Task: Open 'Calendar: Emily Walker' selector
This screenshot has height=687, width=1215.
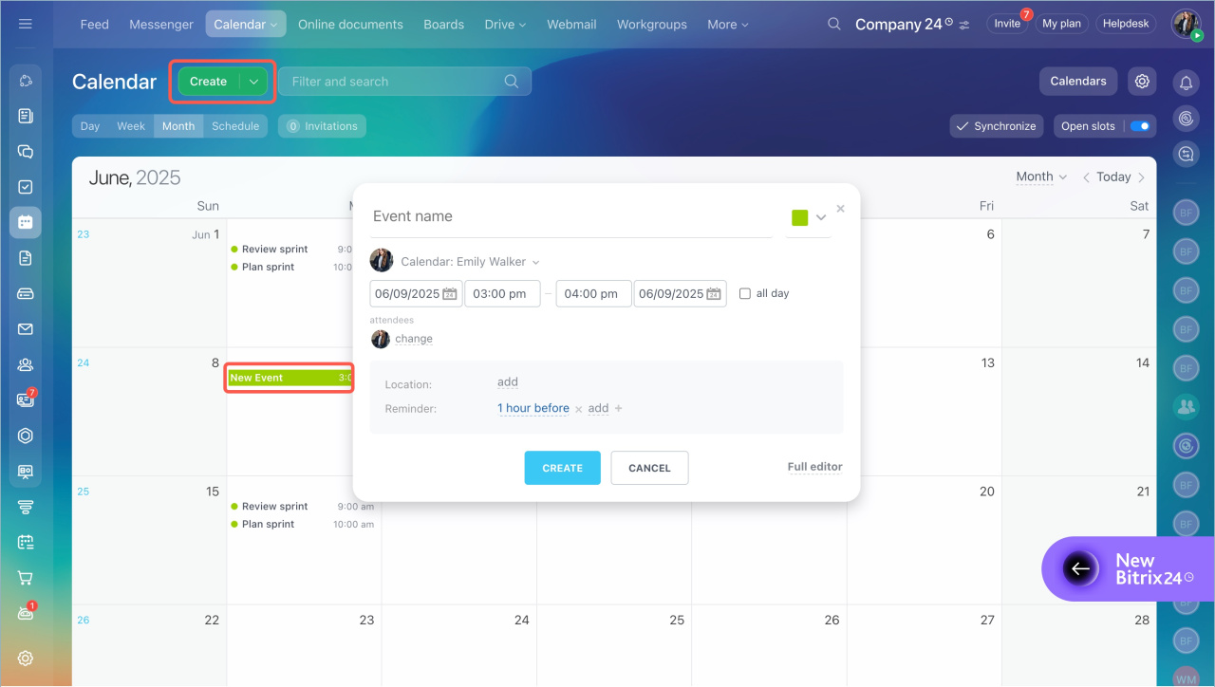Action: click(x=470, y=262)
